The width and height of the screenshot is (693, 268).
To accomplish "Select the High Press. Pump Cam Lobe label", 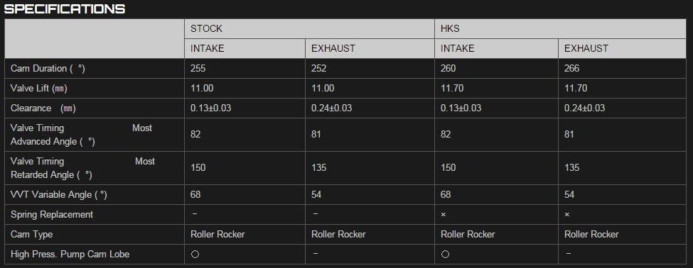I will point(70,255).
